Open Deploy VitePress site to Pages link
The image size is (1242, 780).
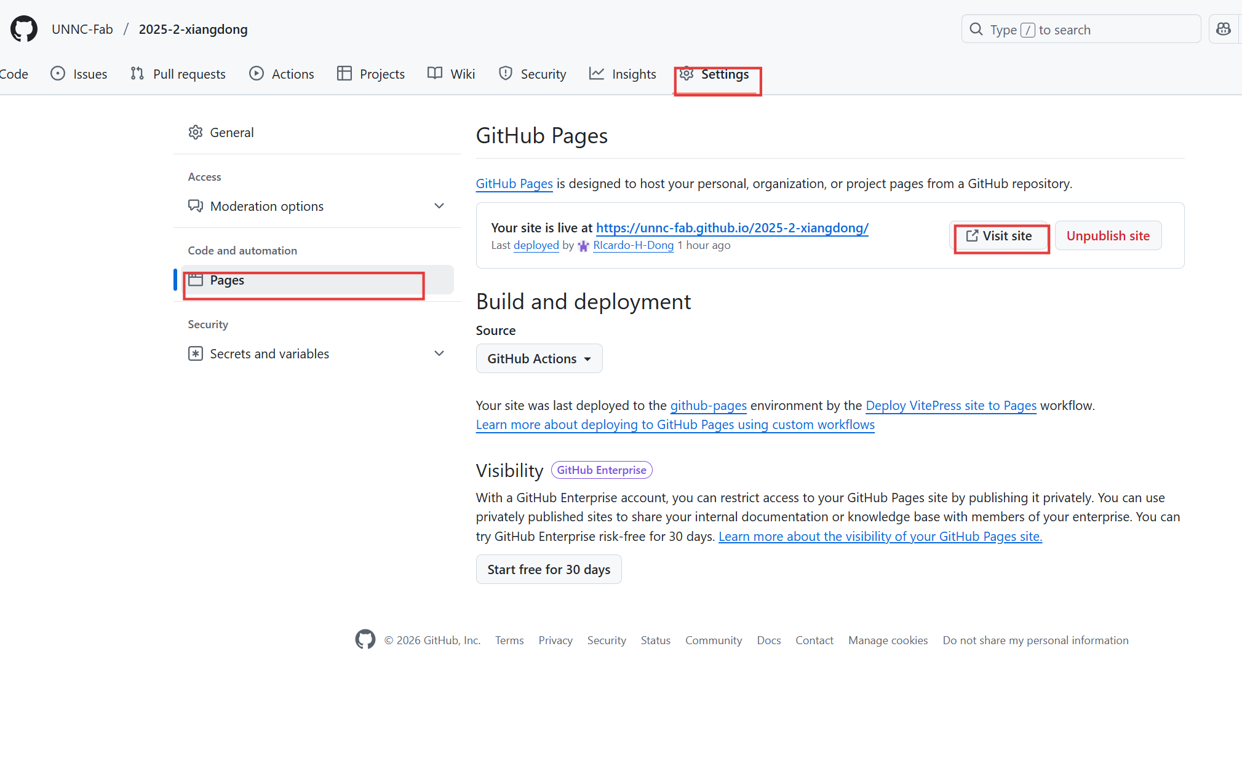coord(951,406)
